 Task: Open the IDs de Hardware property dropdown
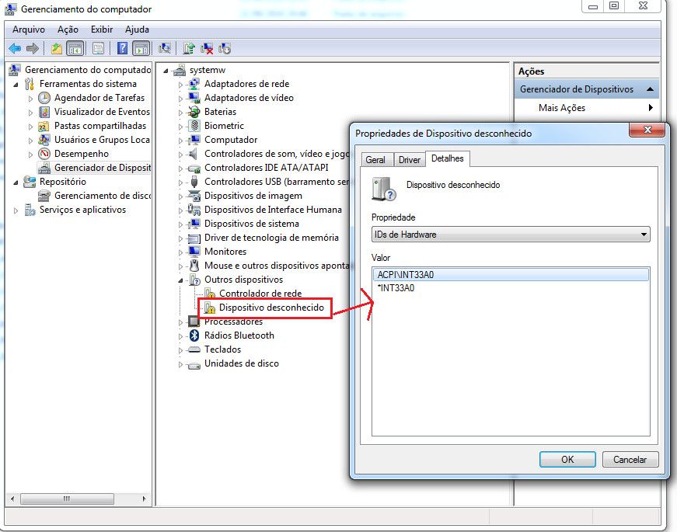(x=644, y=234)
